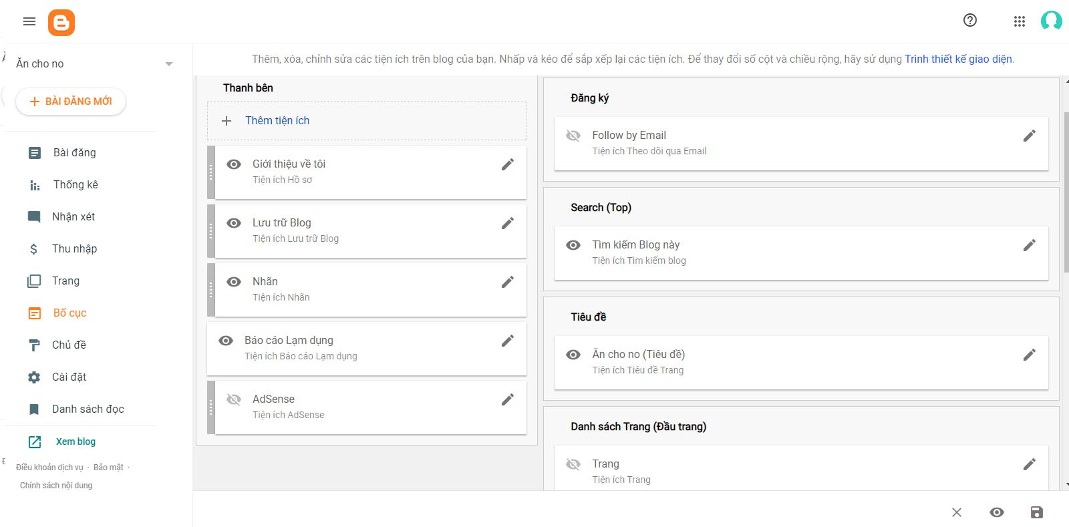Toggle visibility of Giới thiệu về tôi gadget
Viewport: 1069px width, 527px height.
pos(234,164)
